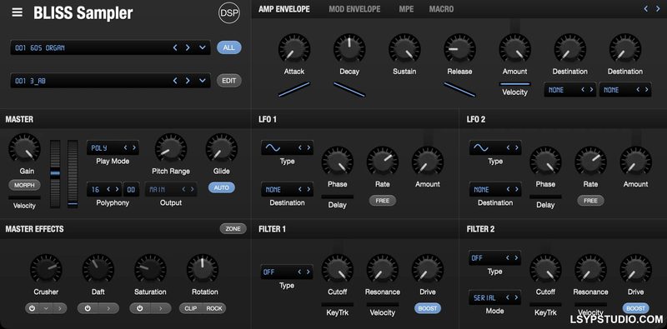Go to previous envelope page arrow
Screen dimensions: 667x329
point(645,8)
